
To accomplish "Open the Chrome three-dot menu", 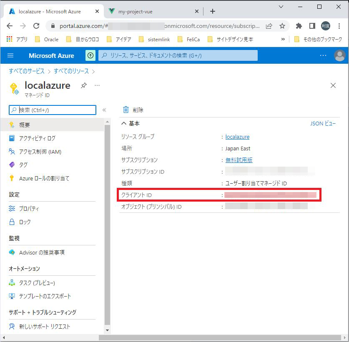I will pyautogui.click(x=339, y=26).
